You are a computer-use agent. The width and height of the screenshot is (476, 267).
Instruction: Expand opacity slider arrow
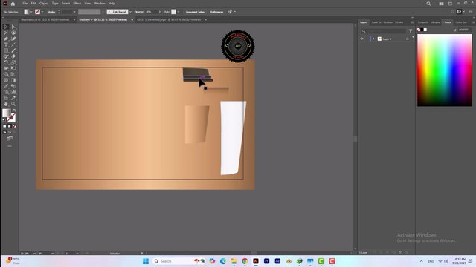point(160,12)
